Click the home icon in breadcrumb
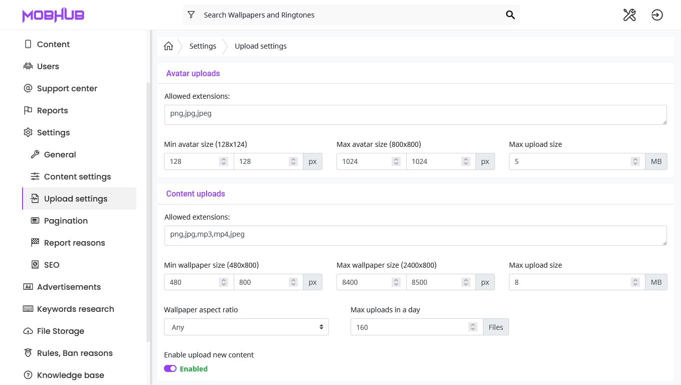This screenshot has width=681, height=385. 168,46
